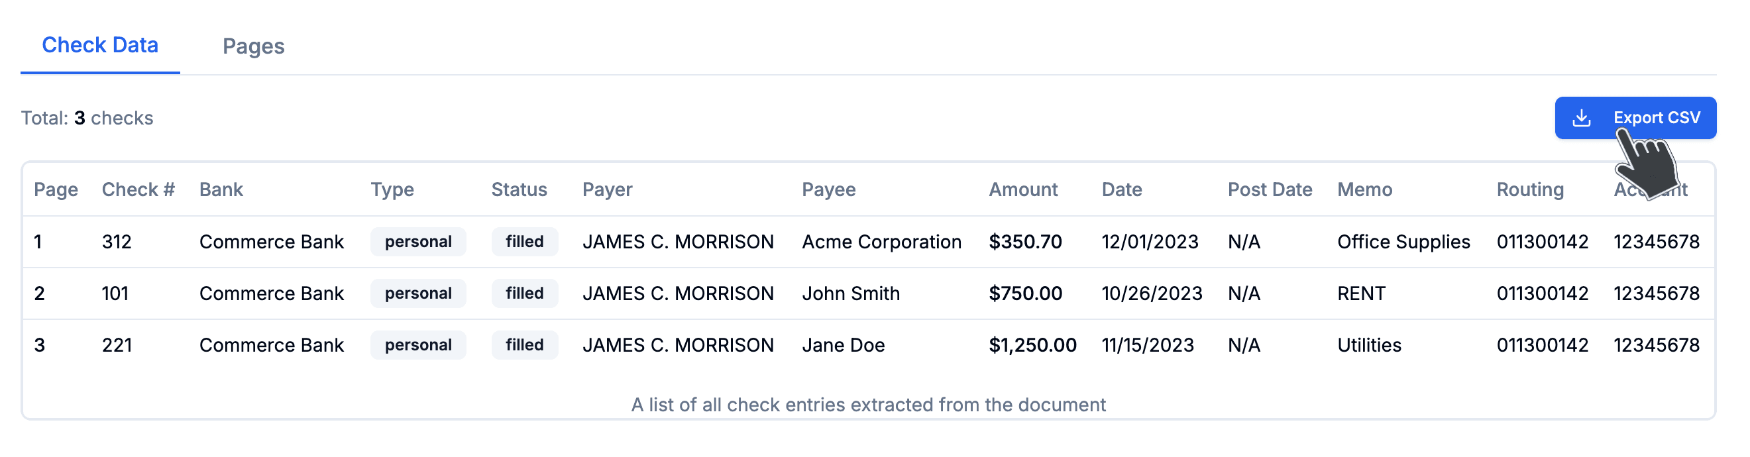Click the 'personal' badge on the Jane Doe row
Screen dimensions: 1750x457
(x=418, y=344)
